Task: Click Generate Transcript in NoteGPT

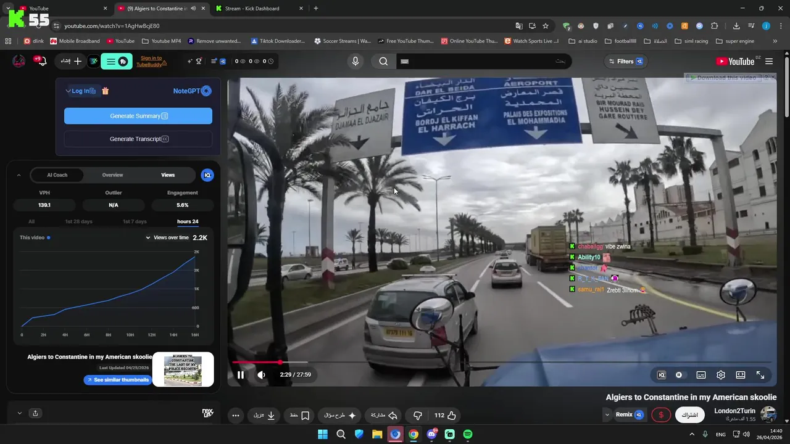Action: [x=138, y=139]
